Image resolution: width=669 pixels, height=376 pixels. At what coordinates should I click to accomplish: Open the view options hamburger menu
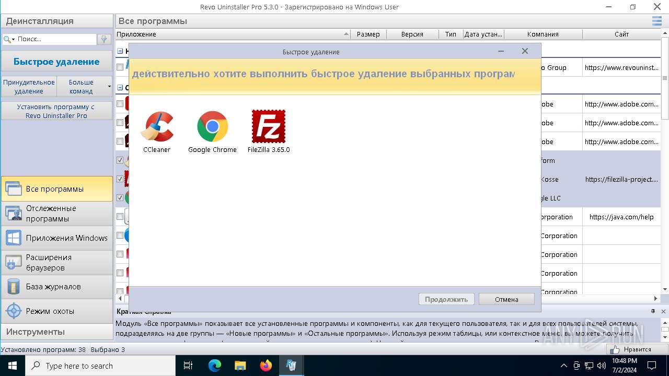coord(657,21)
